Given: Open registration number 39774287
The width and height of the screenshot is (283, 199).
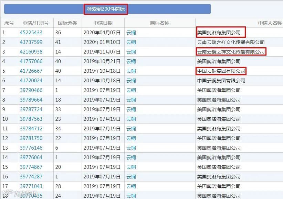Looking at the screenshot, I should (x=31, y=177).
